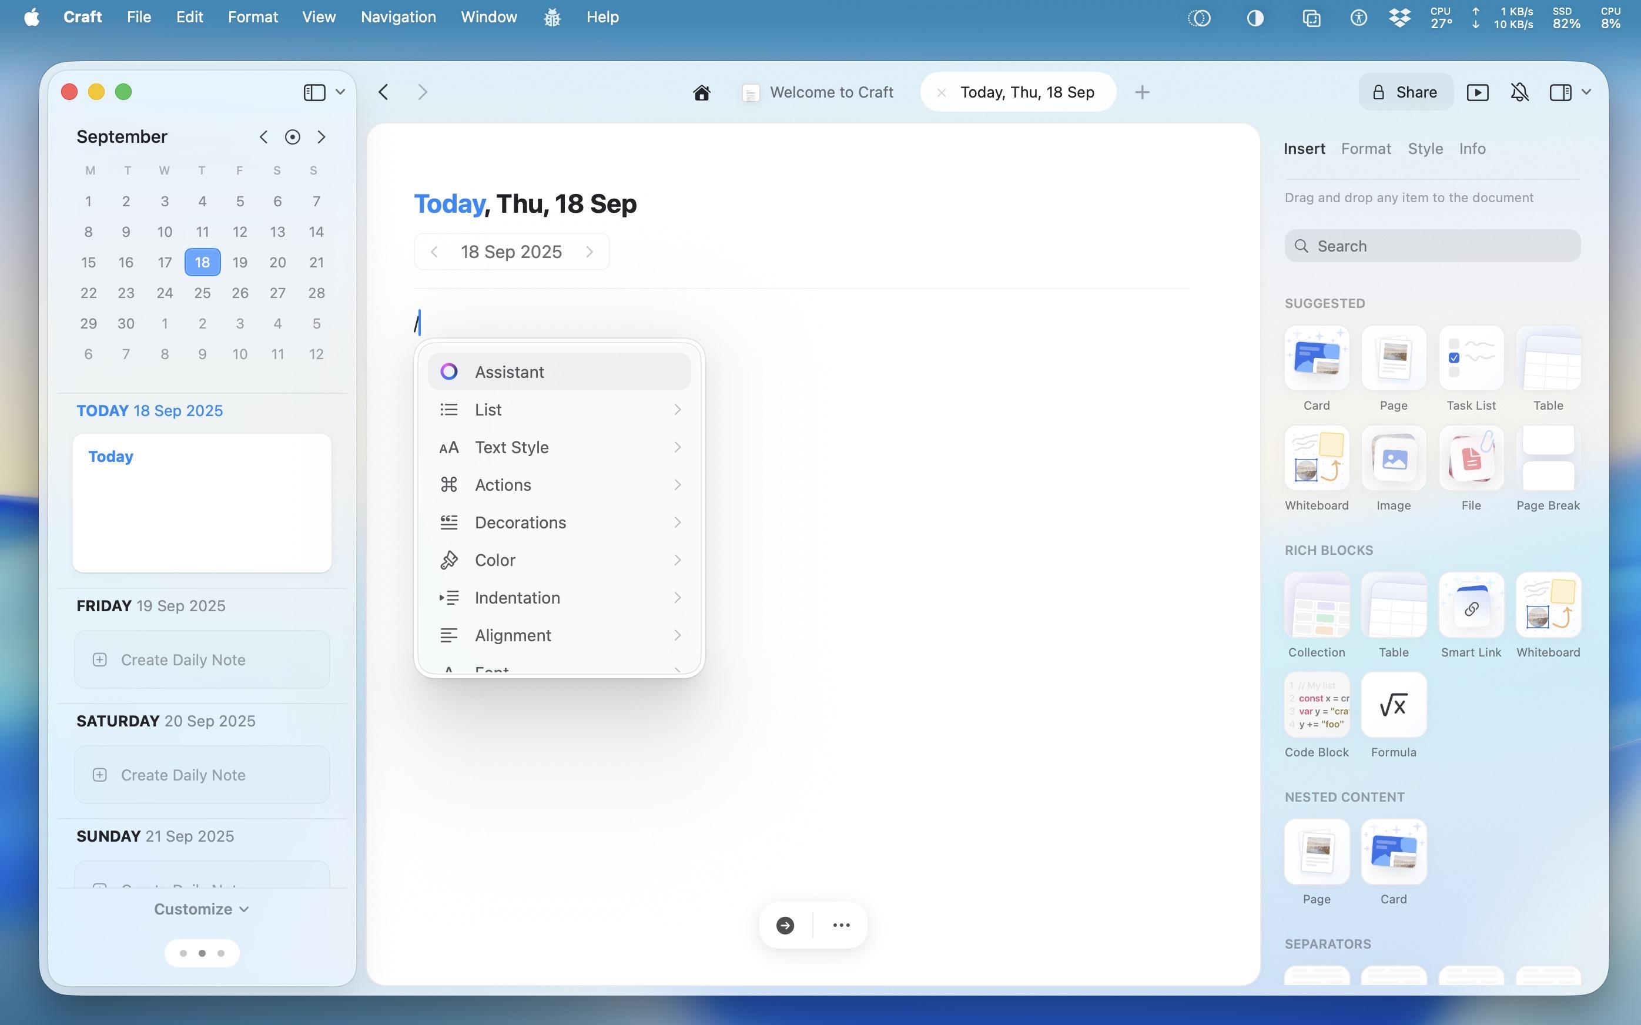Toggle the notifications bell icon
The image size is (1641, 1025).
pyautogui.click(x=1520, y=92)
